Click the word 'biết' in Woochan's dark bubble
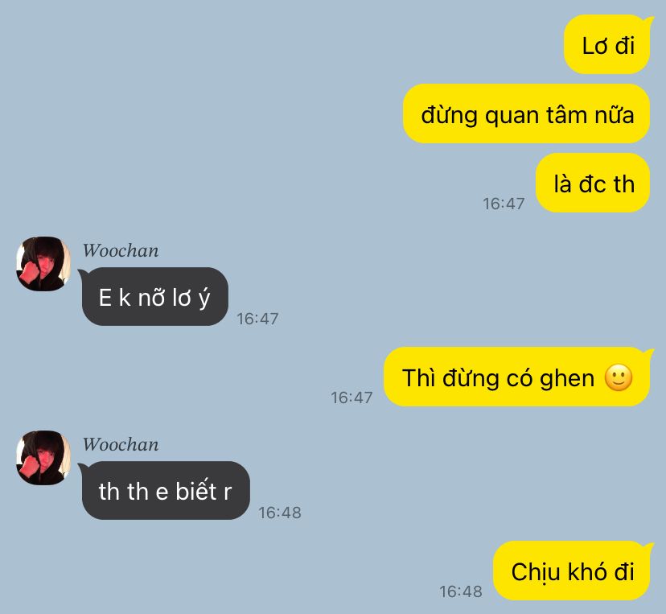Image resolution: width=666 pixels, height=614 pixels. (195, 490)
